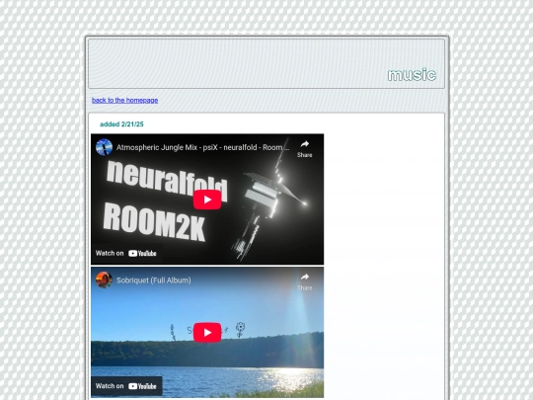Screen dimensions: 533x400
Task: Click the 'Sobriquet (Full Album)' title link
Action: (x=154, y=280)
